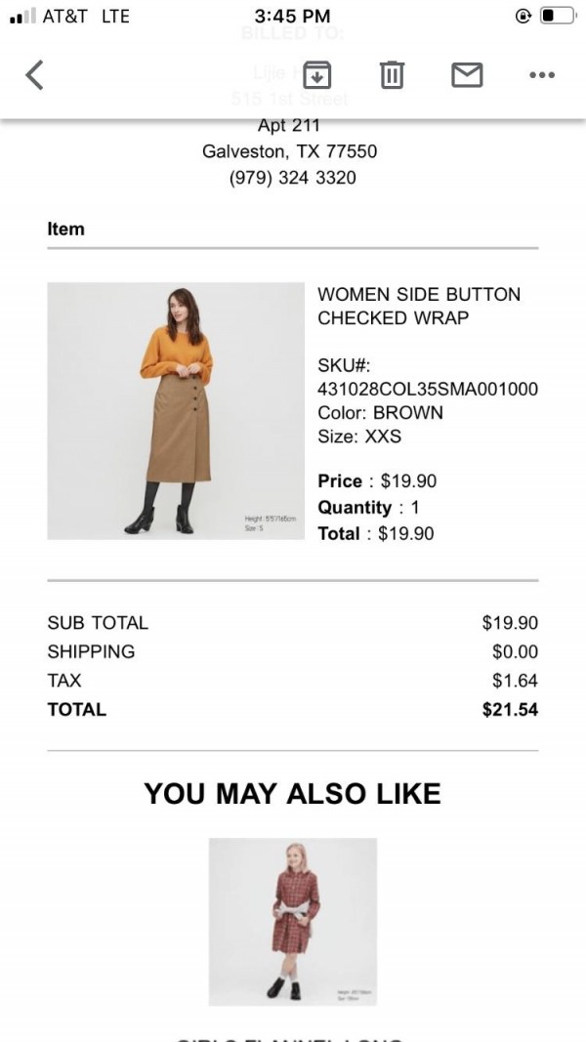Tap the YOU MAY ALSO LIKE heading

click(292, 793)
